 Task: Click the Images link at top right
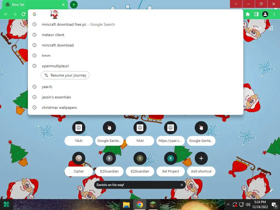tap(255, 28)
